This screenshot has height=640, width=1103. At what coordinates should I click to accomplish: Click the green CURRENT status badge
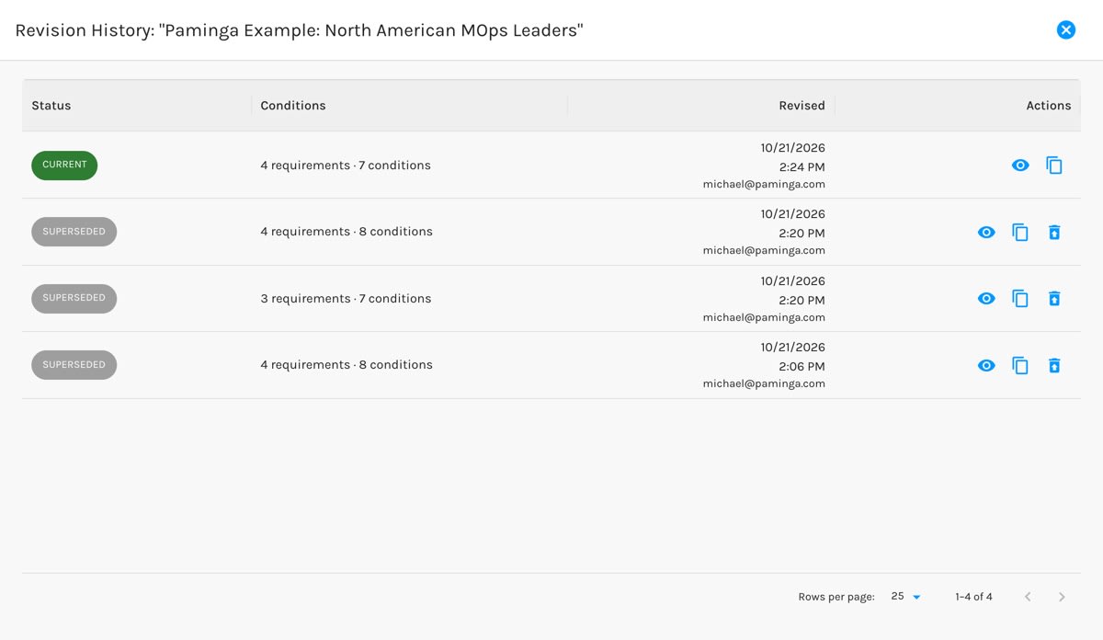64,166
